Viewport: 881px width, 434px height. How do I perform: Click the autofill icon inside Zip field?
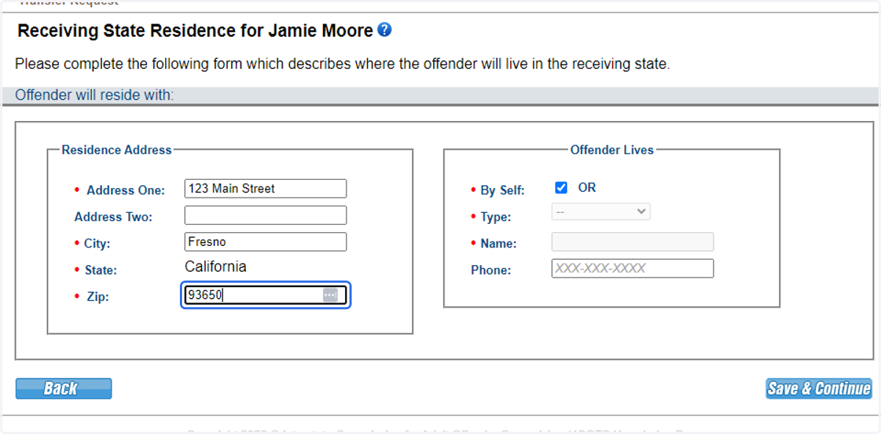tap(330, 294)
